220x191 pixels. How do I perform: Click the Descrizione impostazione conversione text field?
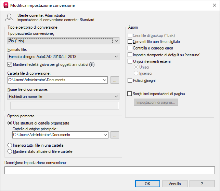(x=109, y=170)
